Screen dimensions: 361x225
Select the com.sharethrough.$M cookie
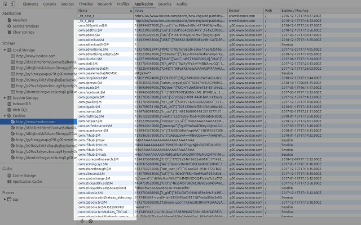(95, 169)
